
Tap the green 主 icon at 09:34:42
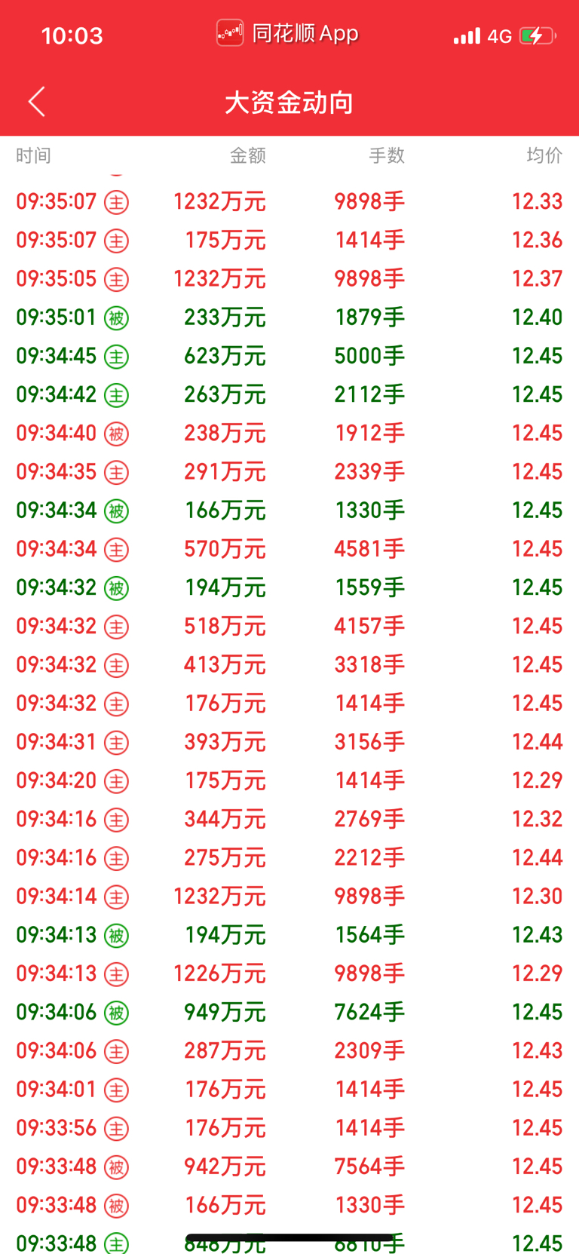coord(116,395)
